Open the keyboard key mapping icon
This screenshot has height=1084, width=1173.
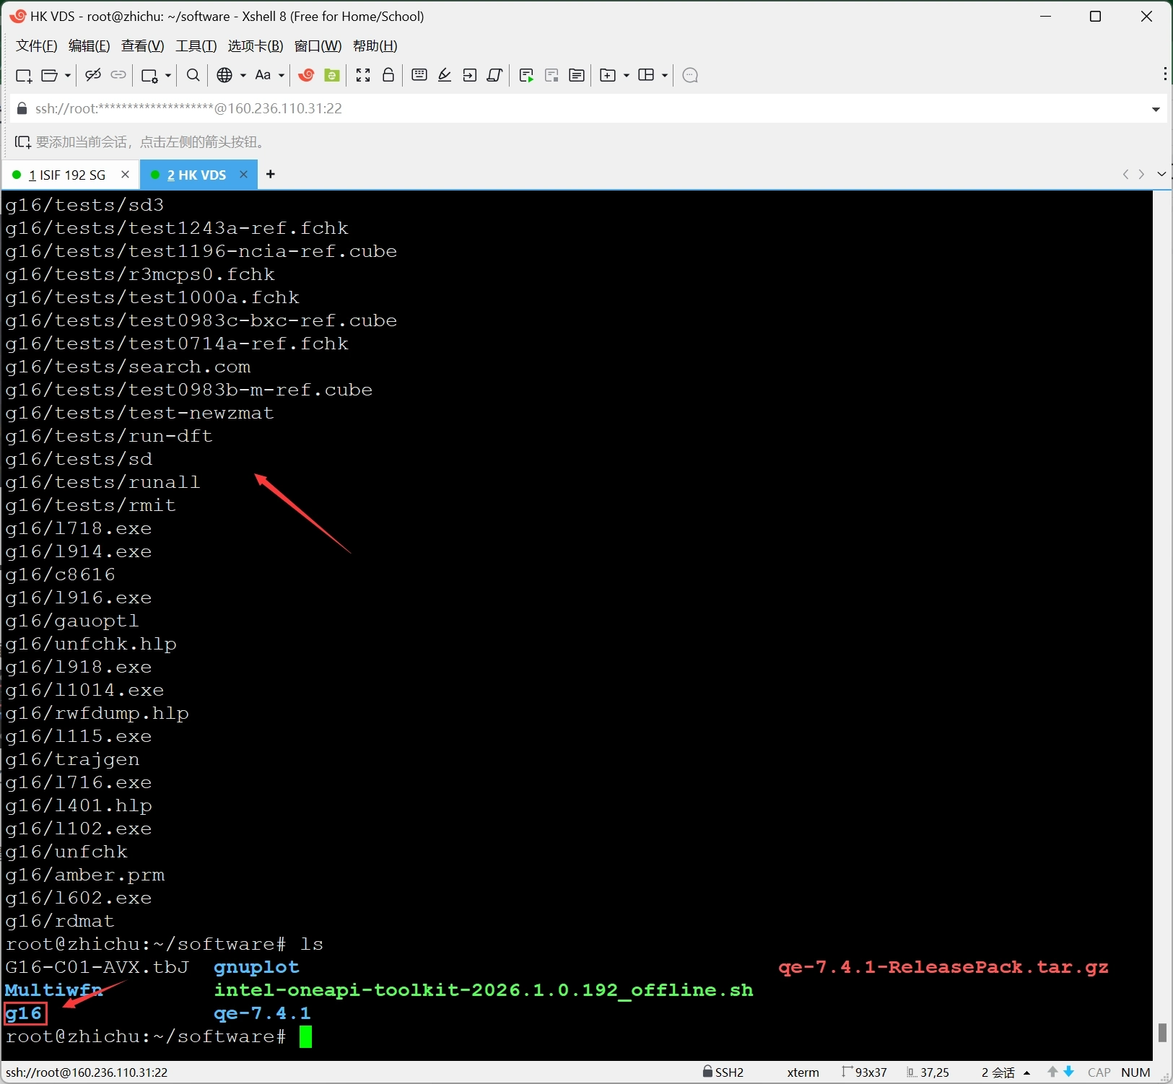[419, 75]
